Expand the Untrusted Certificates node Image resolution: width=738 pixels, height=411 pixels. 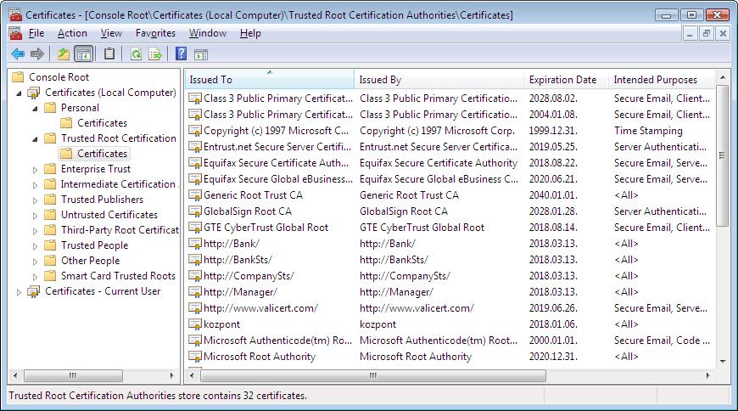click(x=35, y=216)
